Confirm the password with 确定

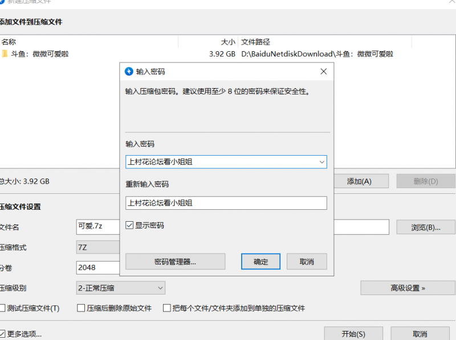[x=260, y=262]
